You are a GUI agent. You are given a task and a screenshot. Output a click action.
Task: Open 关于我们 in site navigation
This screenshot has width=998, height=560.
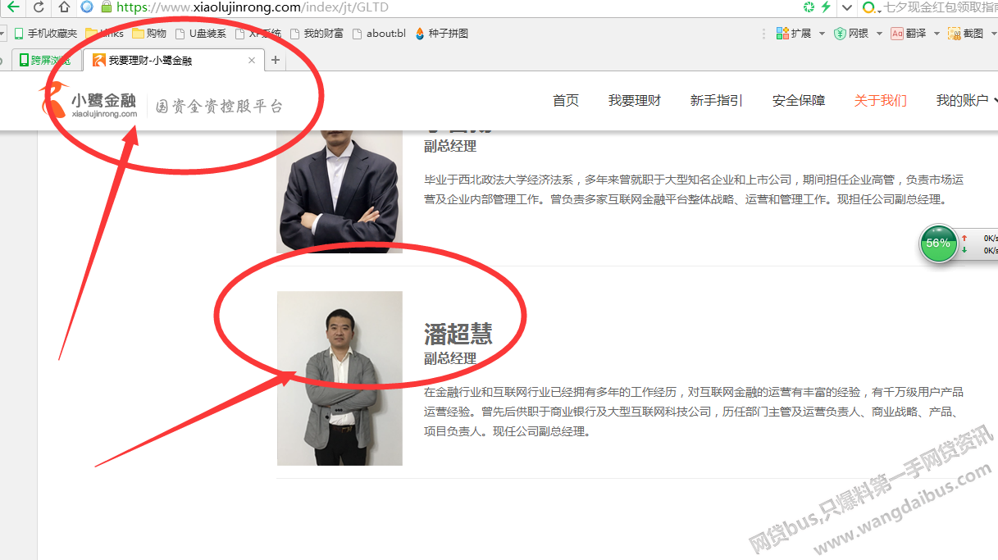tap(881, 101)
